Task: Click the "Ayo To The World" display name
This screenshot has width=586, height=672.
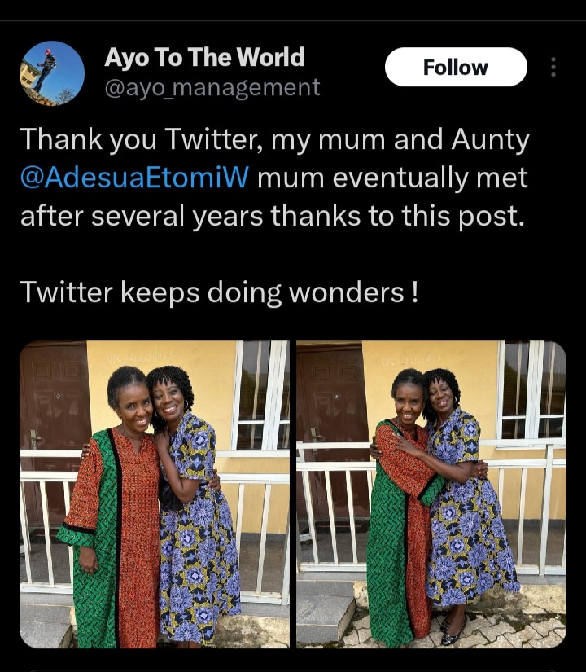Action: click(x=204, y=57)
